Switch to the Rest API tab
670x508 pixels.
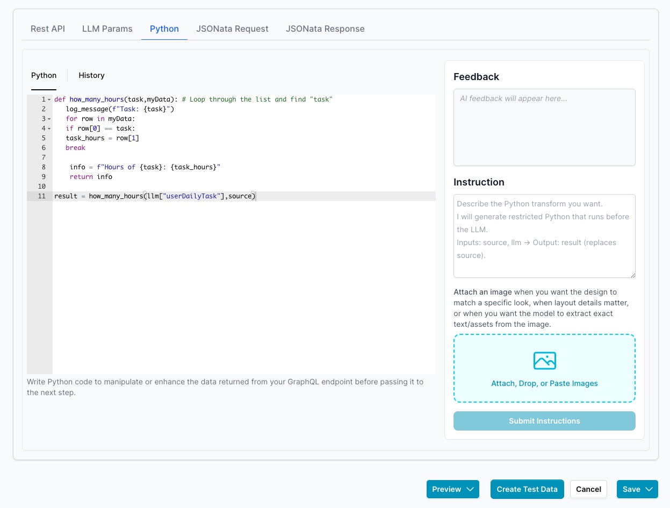(47, 28)
